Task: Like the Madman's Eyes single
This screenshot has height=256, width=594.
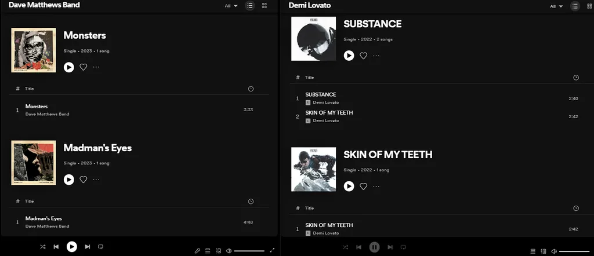Action: click(x=84, y=180)
